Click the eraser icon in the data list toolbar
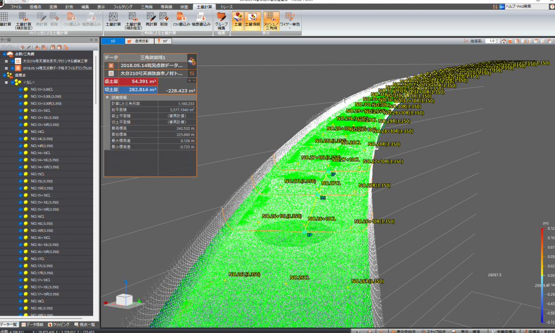555x333 pixels. point(22,47)
